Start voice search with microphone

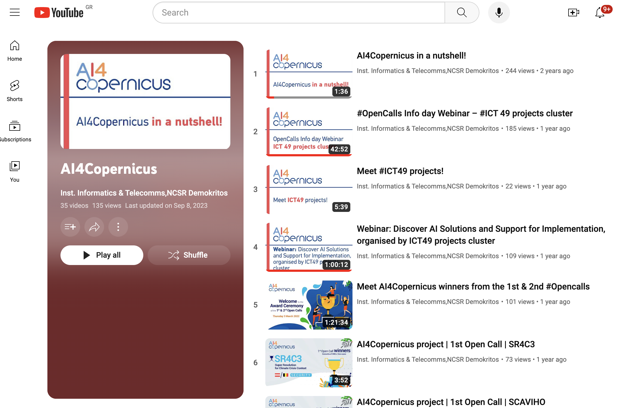coord(499,13)
